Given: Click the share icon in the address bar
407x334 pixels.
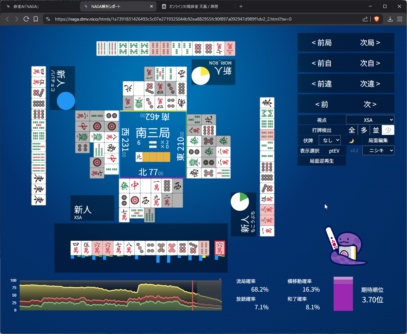Looking at the screenshot, I should tap(365, 19).
